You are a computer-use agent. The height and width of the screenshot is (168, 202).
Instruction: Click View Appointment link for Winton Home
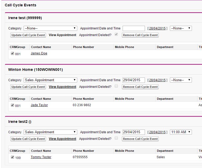[62, 87]
